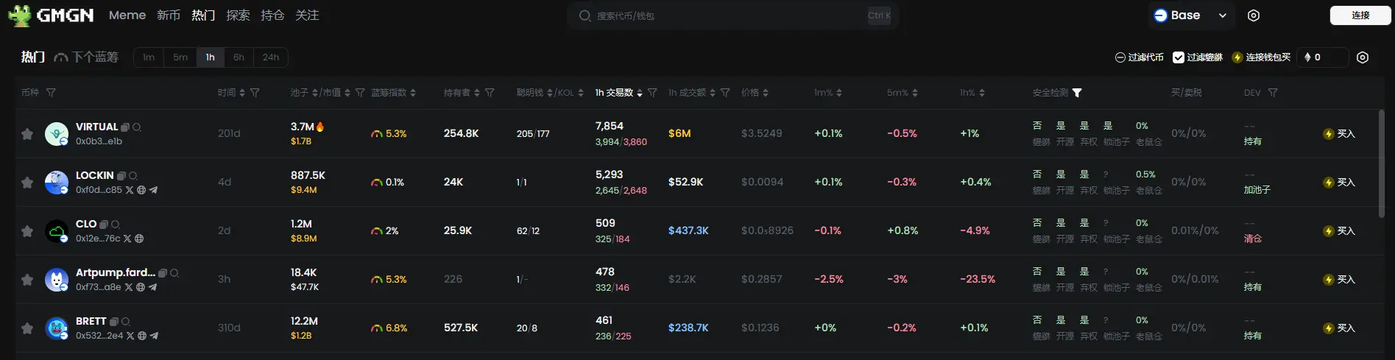
Task: Open settings gear beside the Base selector
Action: click(1254, 15)
